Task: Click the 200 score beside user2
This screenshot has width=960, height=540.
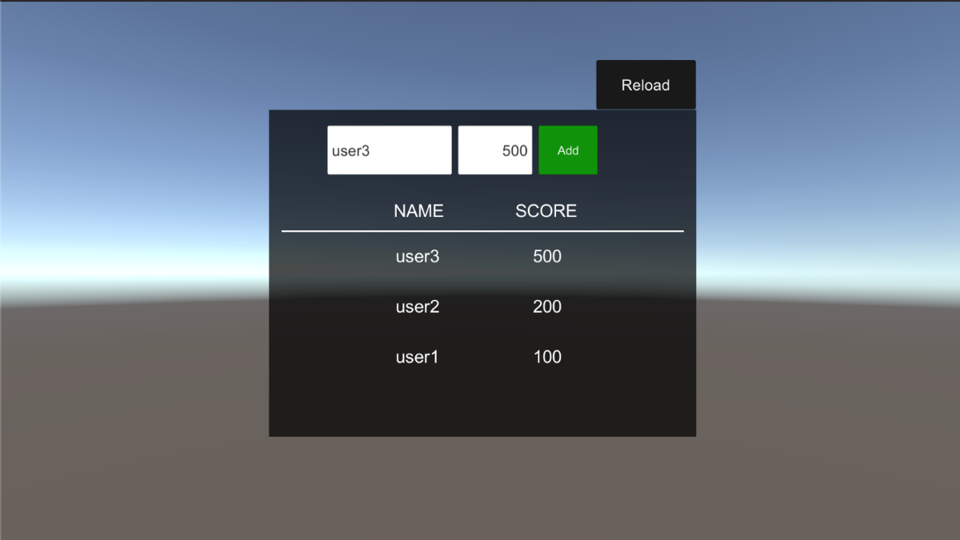Action: 547,307
